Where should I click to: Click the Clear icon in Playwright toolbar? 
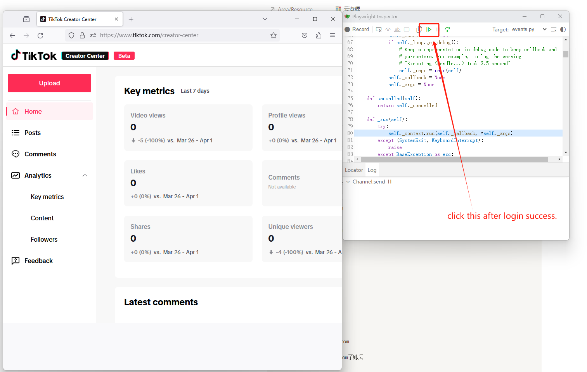554,29
